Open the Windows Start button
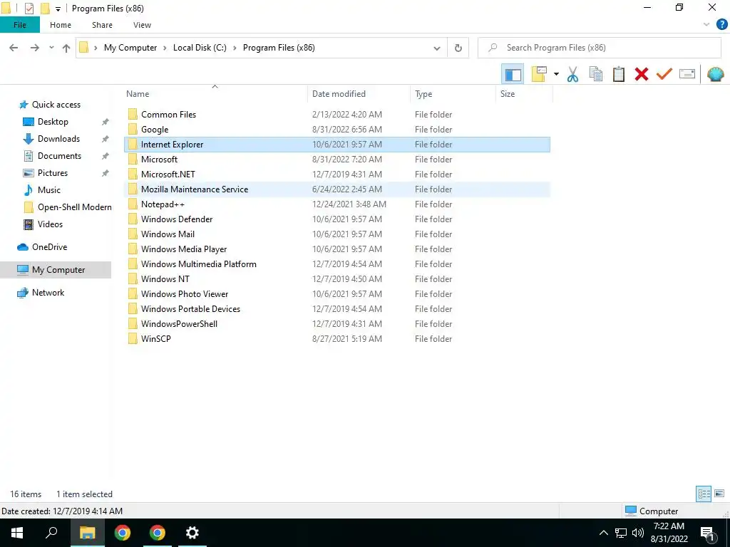Image resolution: width=730 pixels, height=547 pixels. pyautogui.click(x=17, y=533)
